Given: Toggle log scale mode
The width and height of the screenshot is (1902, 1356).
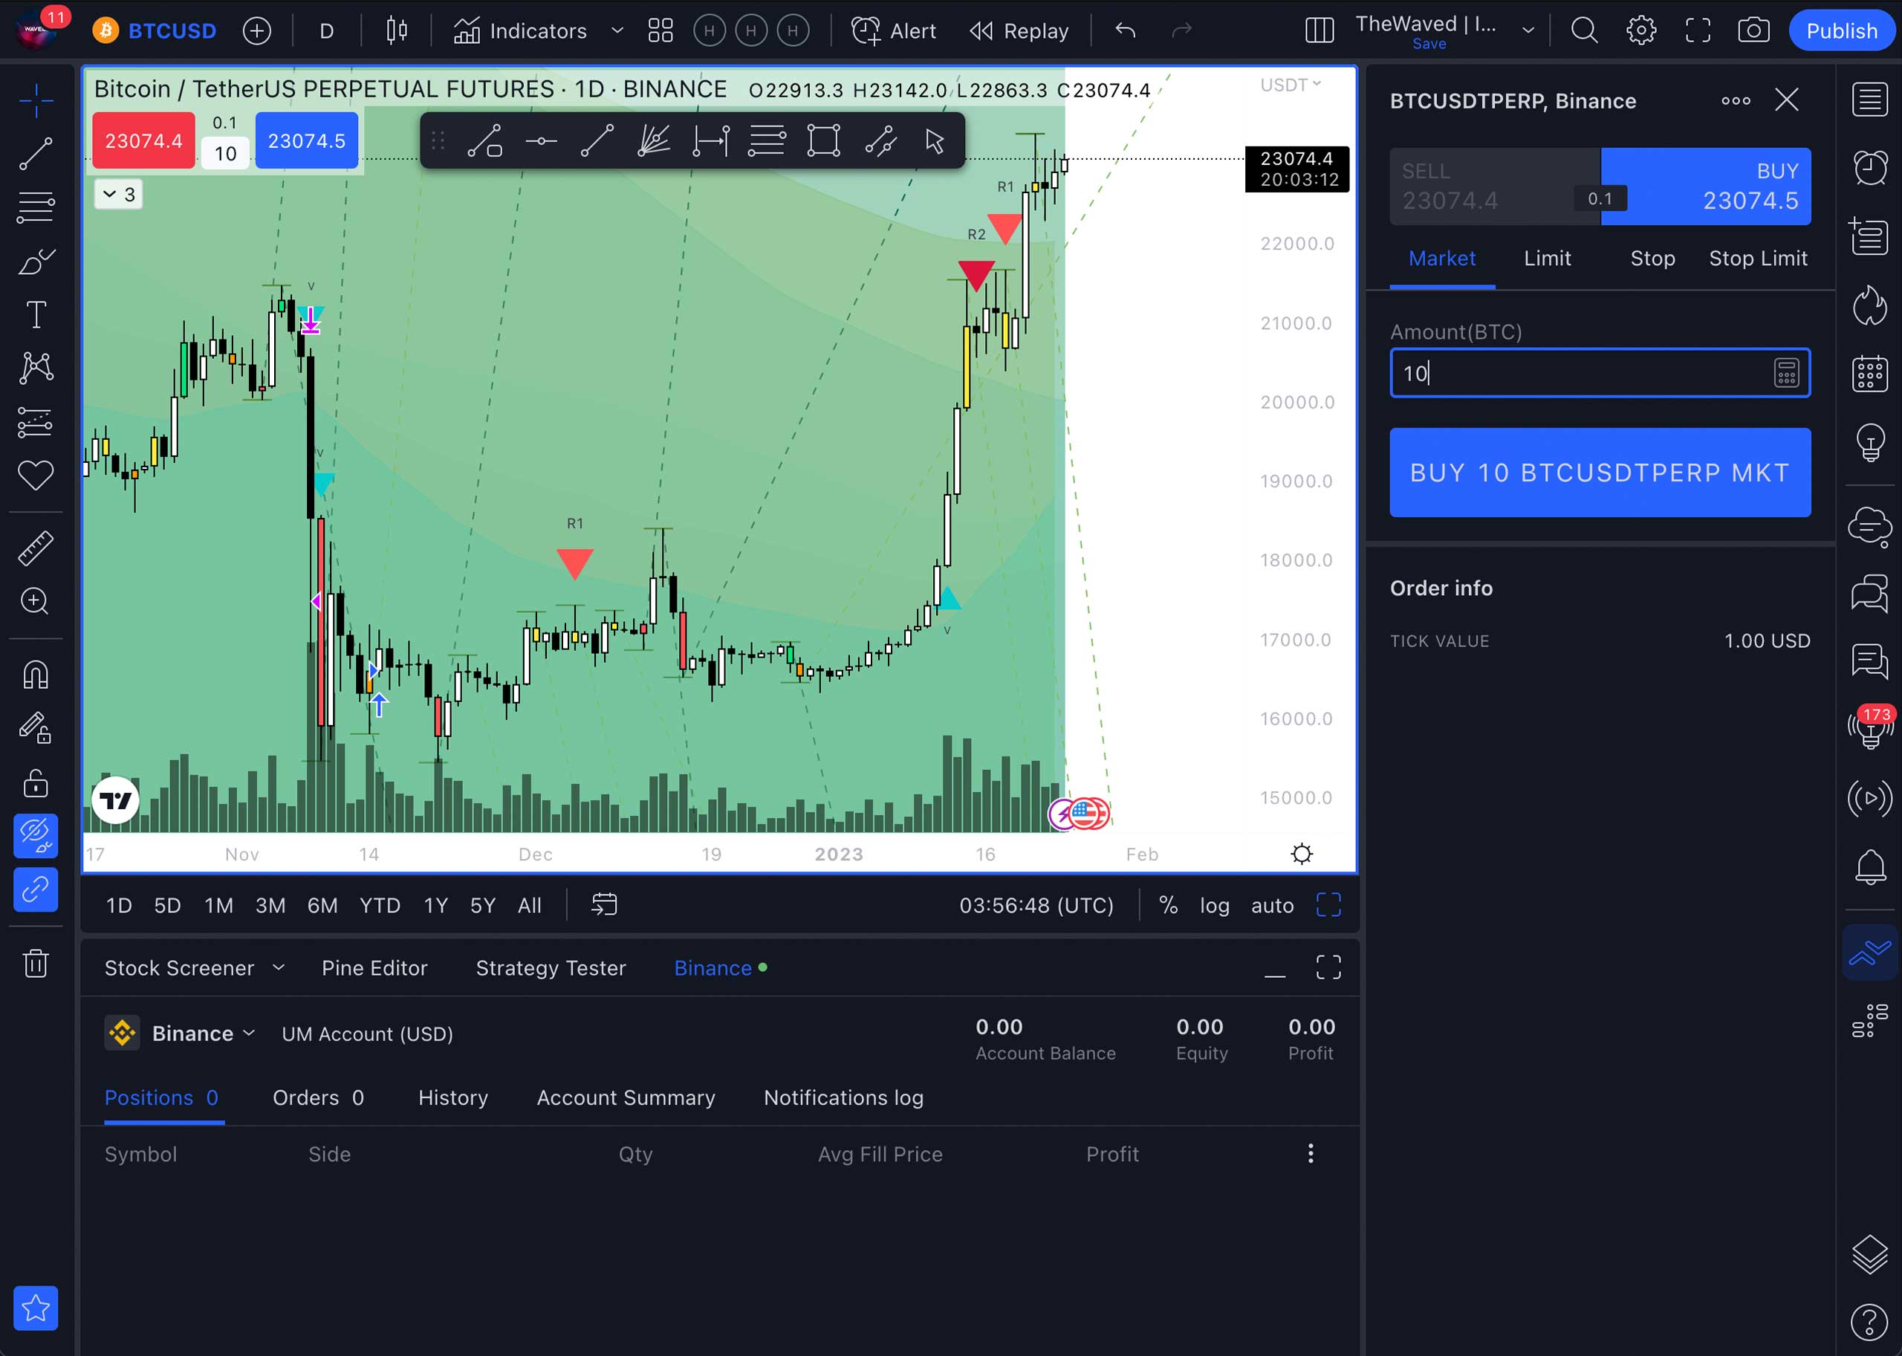Looking at the screenshot, I should pyautogui.click(x=1214, y=906).
